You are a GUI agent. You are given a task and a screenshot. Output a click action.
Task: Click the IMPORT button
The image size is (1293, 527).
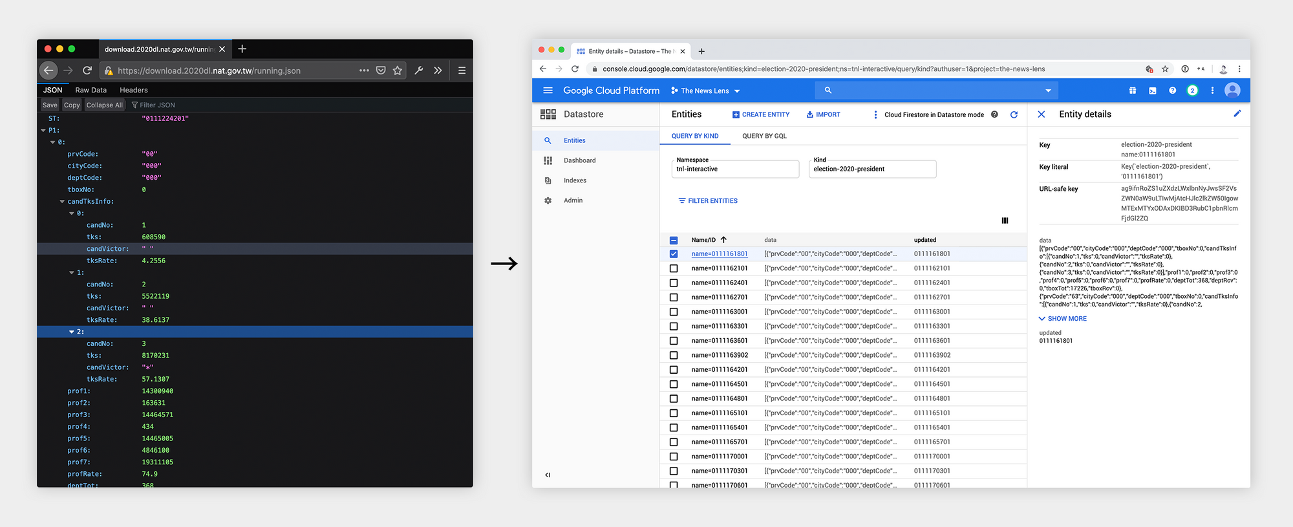tap(823, 114)
